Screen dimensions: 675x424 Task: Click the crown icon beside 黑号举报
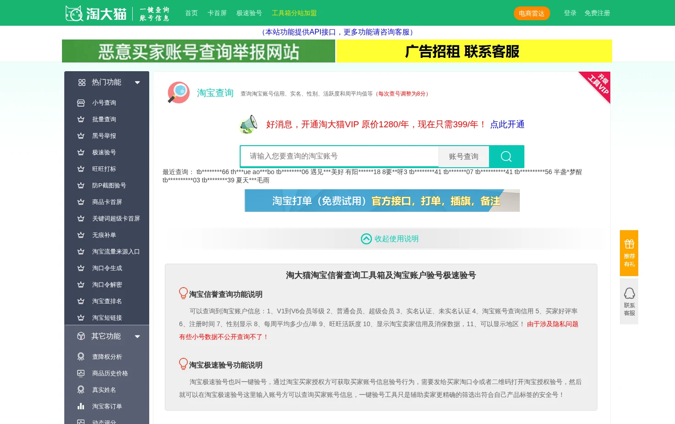81,136
